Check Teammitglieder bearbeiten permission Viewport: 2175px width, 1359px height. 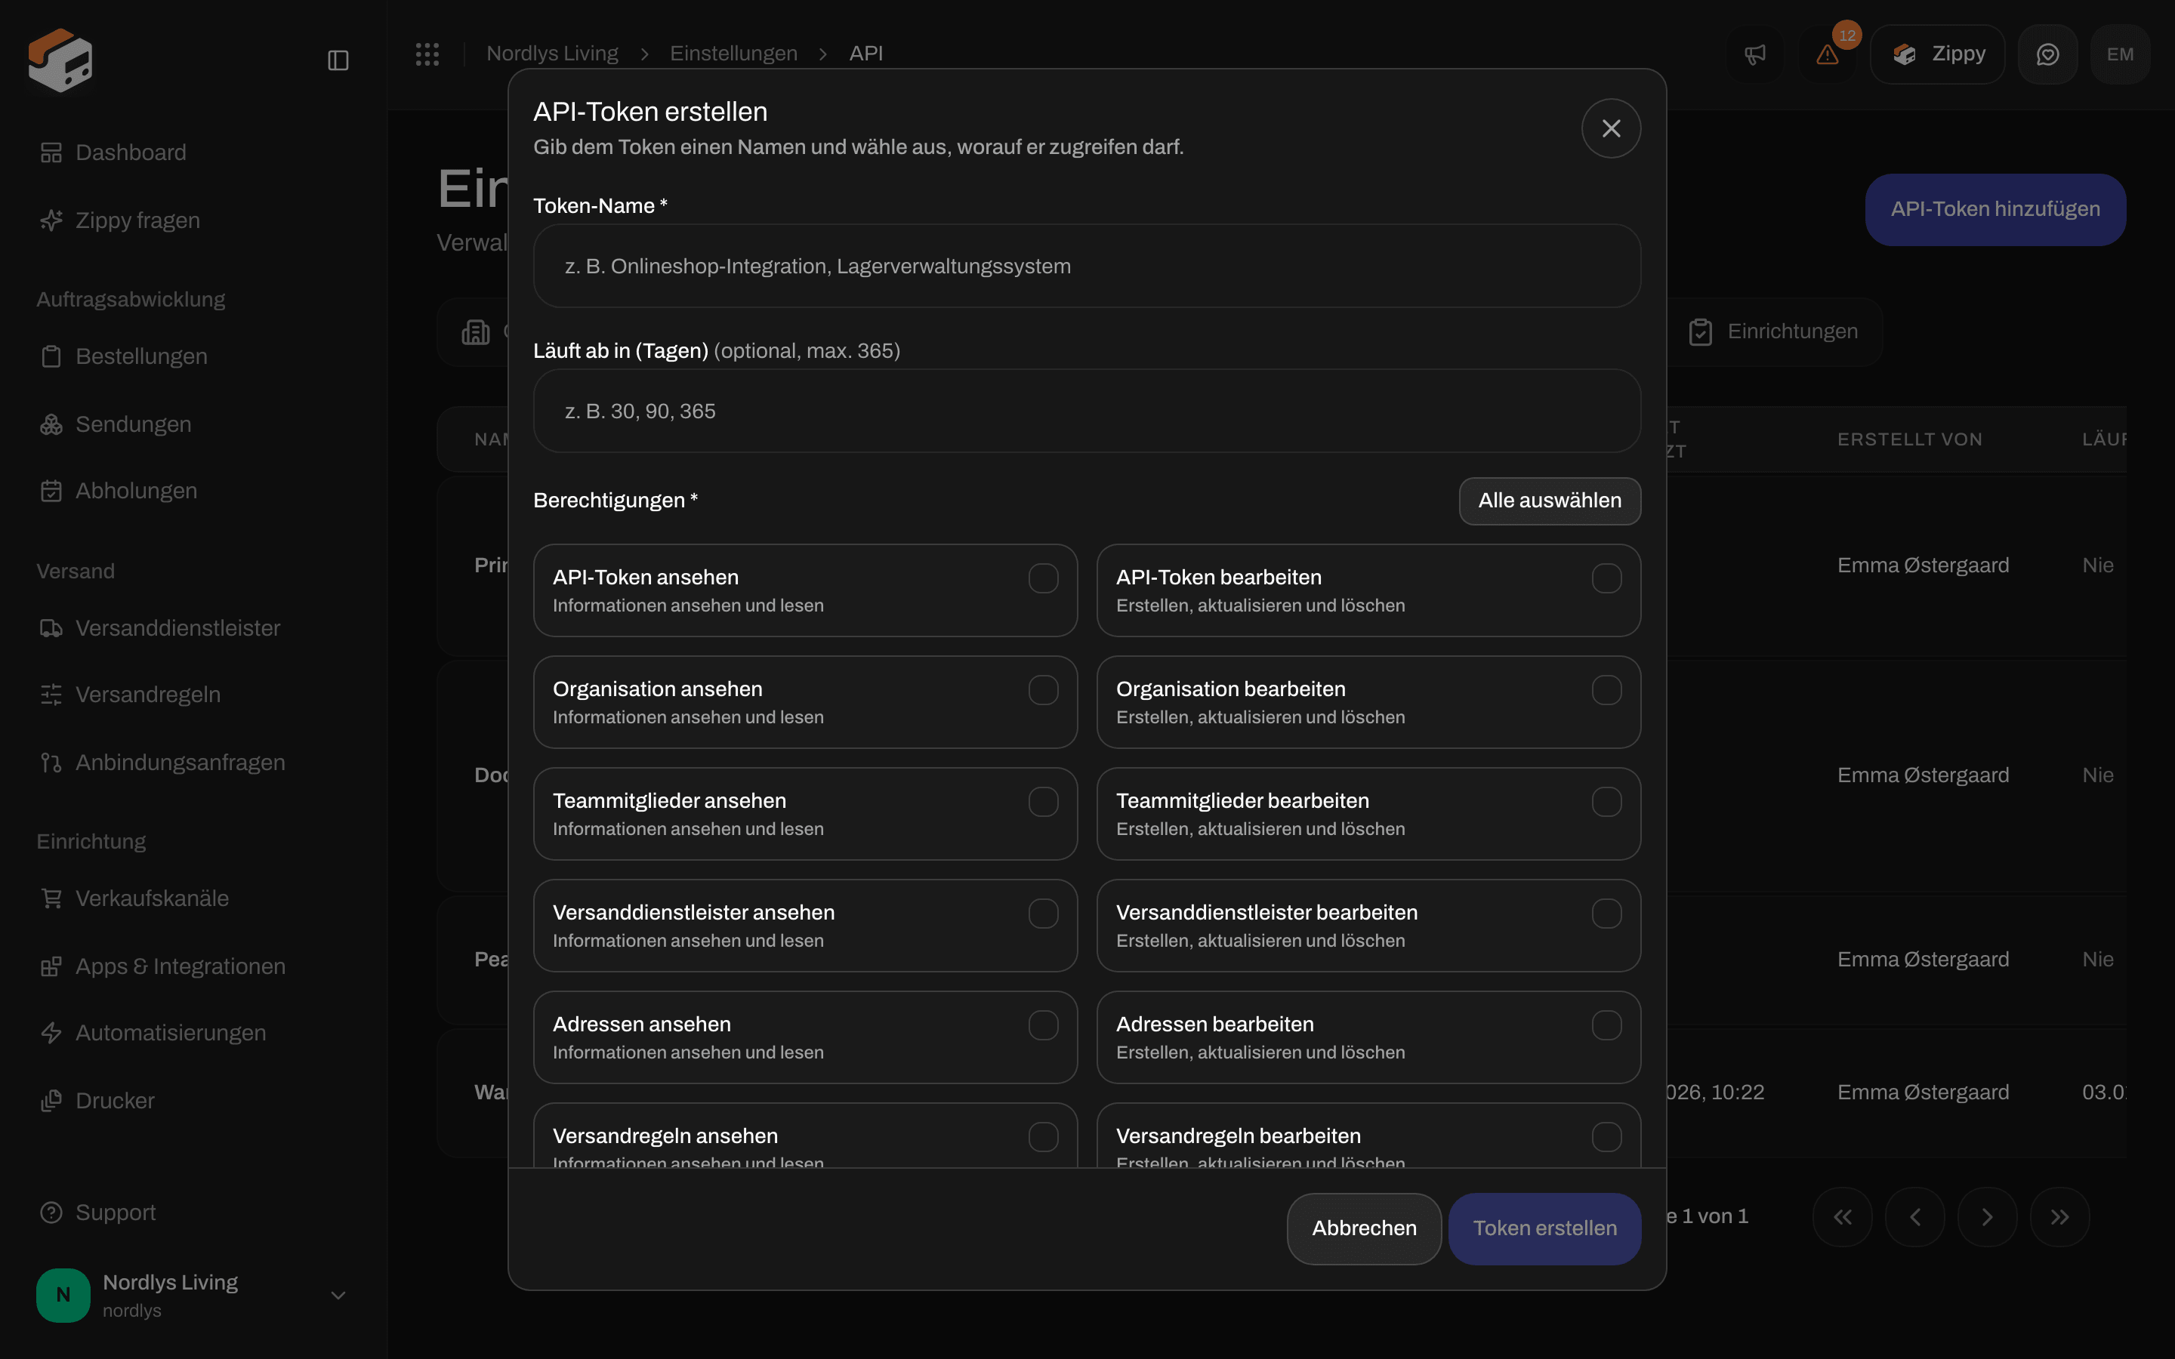[1606, 802]
